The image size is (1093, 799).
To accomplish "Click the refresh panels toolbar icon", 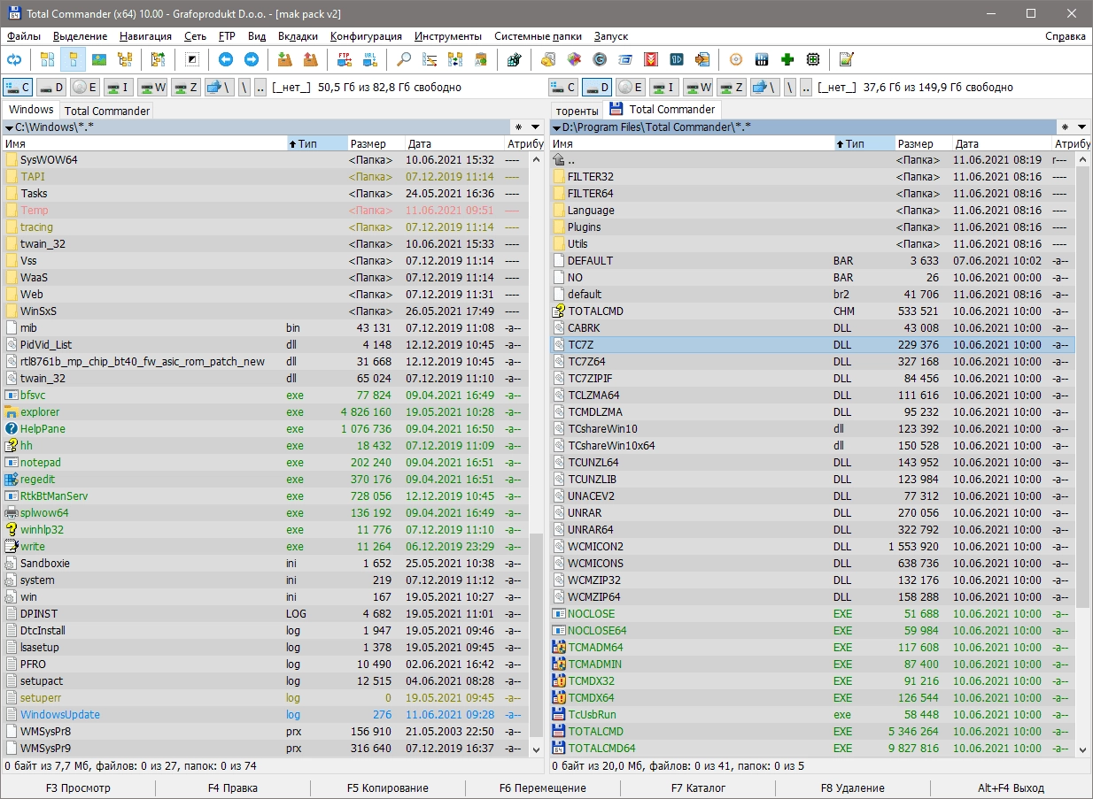I will pyautogui.click(x=14, y=59).
